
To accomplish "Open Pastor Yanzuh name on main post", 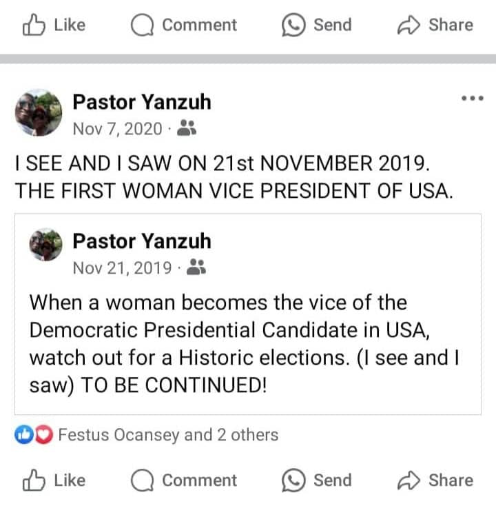I will point(142,102).
